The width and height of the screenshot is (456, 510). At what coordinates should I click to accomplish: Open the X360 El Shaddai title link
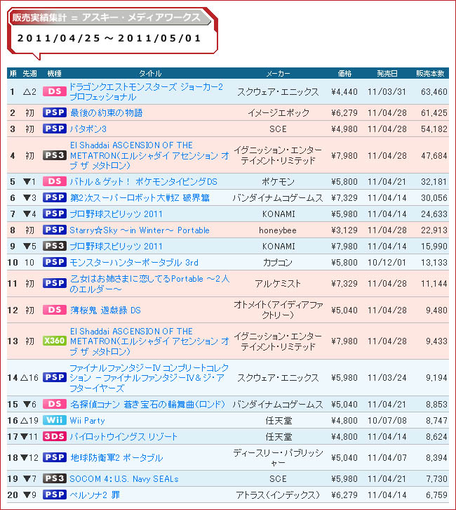[x=149, y=341]
